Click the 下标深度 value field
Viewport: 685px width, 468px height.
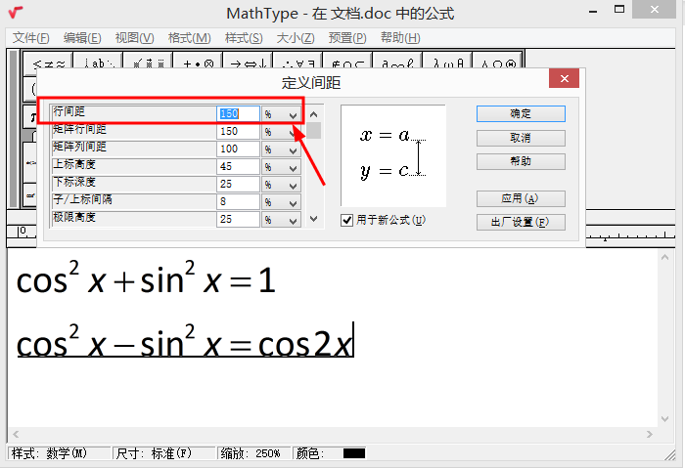coord(238,185)
